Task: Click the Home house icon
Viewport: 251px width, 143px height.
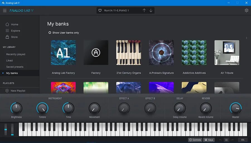Action: click(x=7, y=24)
